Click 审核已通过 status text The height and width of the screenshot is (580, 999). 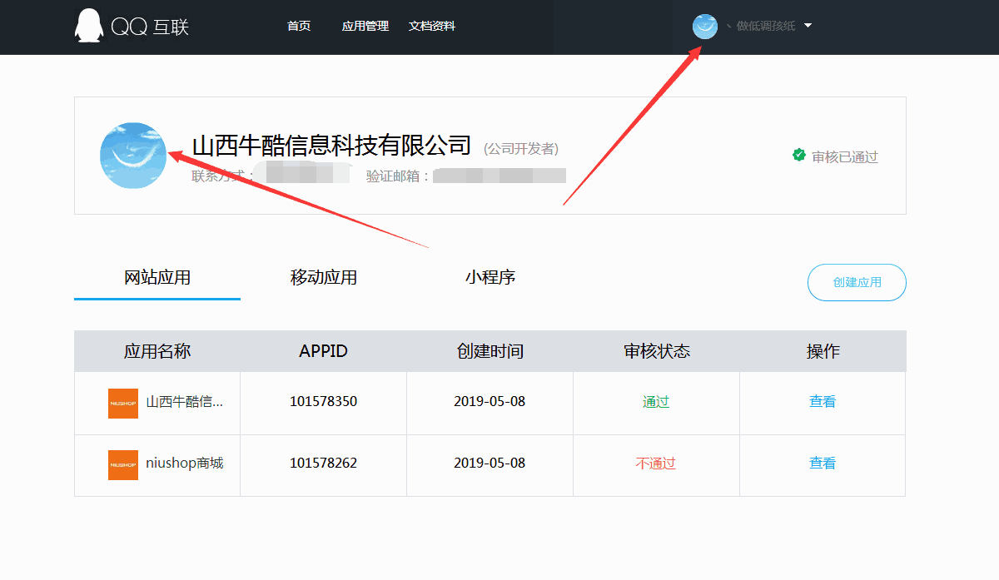pos(845,156)
